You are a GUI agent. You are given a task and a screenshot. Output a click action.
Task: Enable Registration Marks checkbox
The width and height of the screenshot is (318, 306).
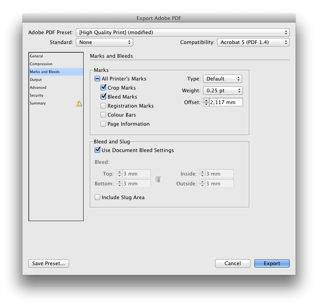pyautogui.click(x=103, y=106)
